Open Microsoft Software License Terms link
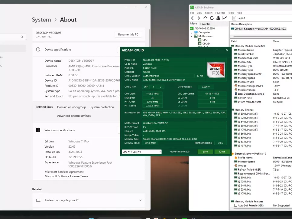Image resolution: width=292 pixels, height=219 pixels. coord(66,176)
